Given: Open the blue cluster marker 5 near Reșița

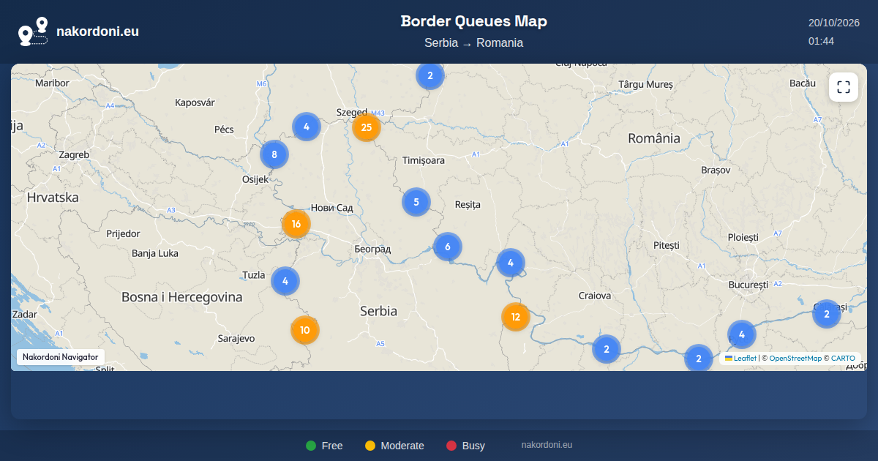Looking at the screenshot, I should pyautogui.click(x=416, y=202).
